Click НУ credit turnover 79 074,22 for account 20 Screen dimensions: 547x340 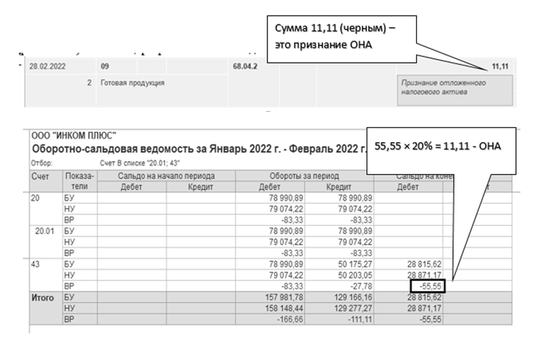[355, 209]
